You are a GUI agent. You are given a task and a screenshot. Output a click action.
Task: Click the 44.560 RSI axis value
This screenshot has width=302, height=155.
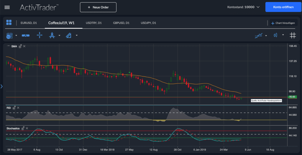pos(293,115)
